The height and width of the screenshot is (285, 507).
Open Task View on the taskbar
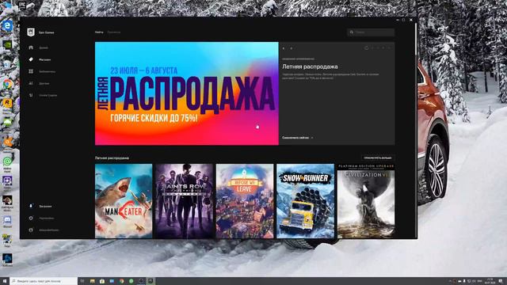[82, 281]
